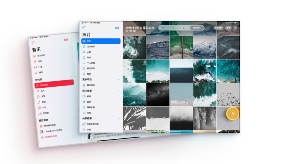291x164 pixels.
Task: Open the more options ellipsis button in Photos
Action: 235,28
